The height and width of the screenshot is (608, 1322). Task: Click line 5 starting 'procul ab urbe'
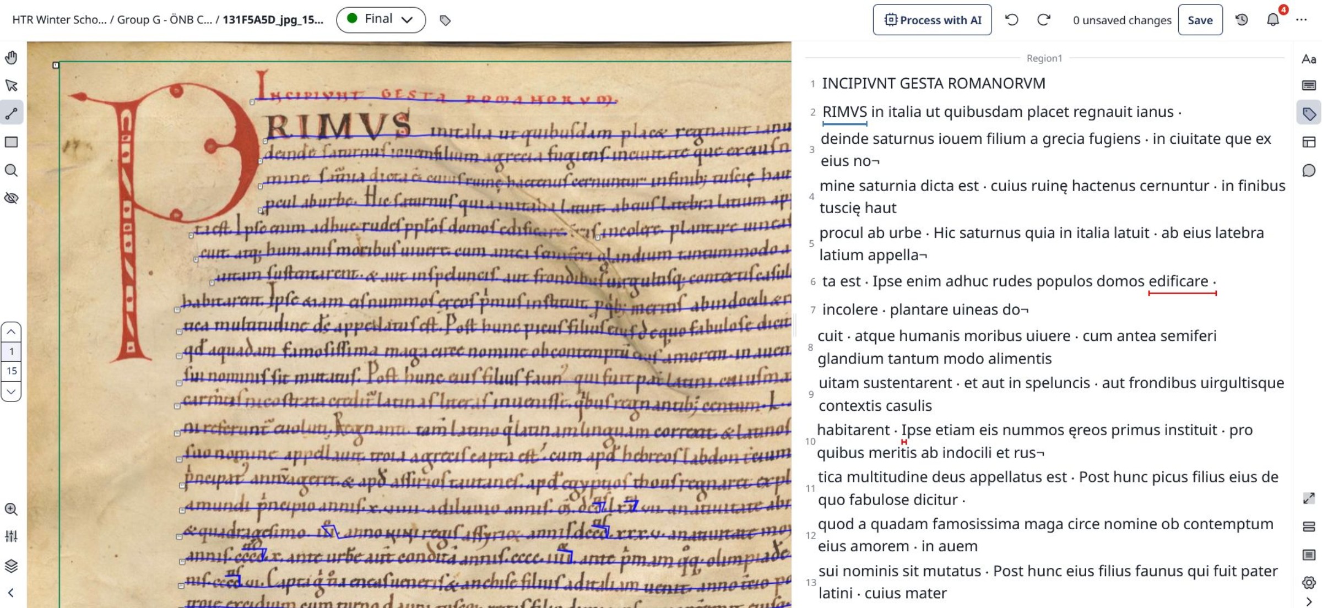pyautogui.click(x=1042, y=243)
